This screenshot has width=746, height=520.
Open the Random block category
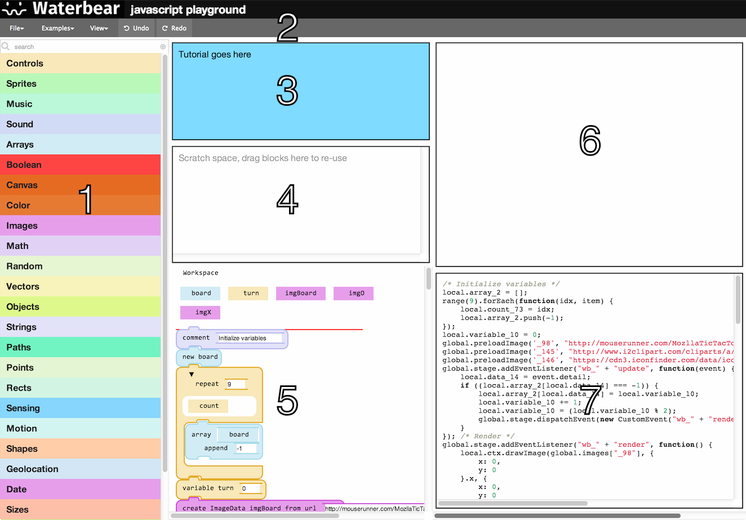pyautogui.click(x=81, y=266)
